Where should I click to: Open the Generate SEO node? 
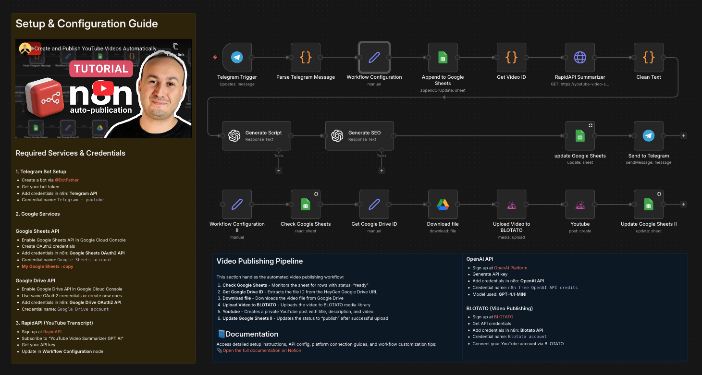coord(359,135)
